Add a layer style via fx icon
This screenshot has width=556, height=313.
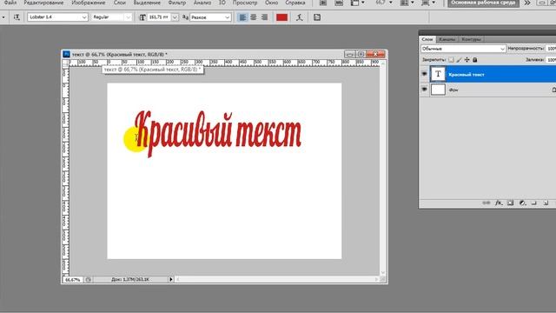499,203
